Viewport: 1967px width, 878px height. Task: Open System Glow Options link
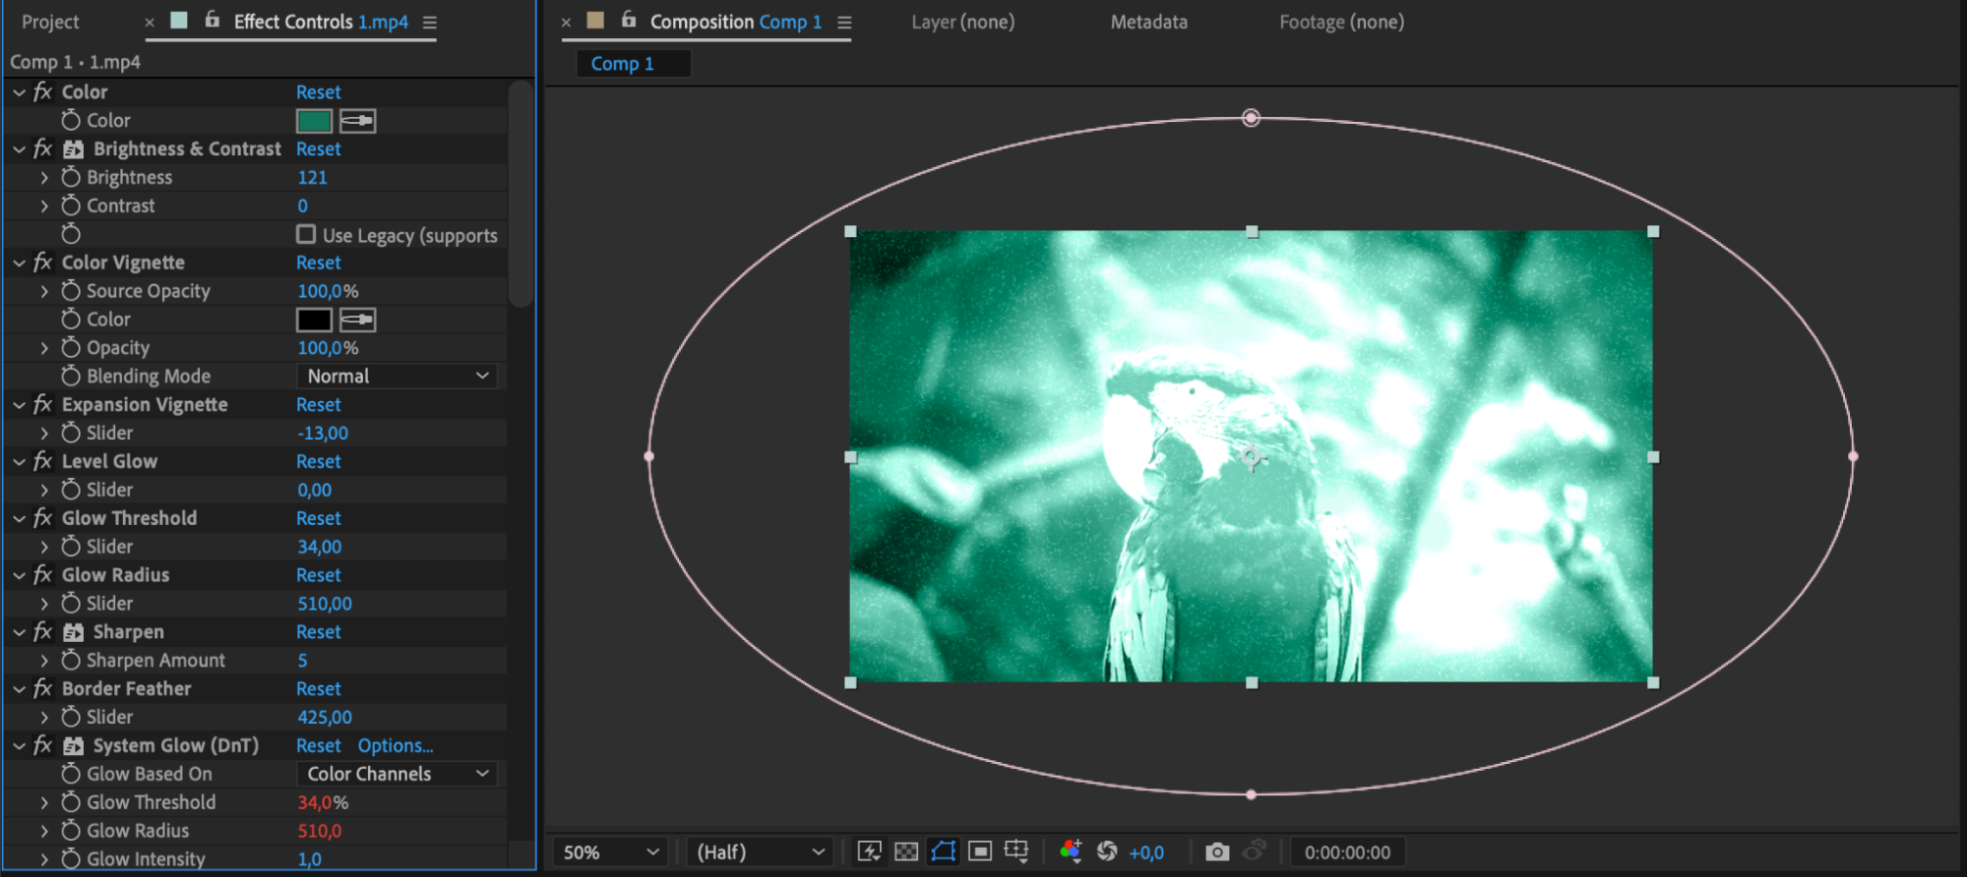396,745
